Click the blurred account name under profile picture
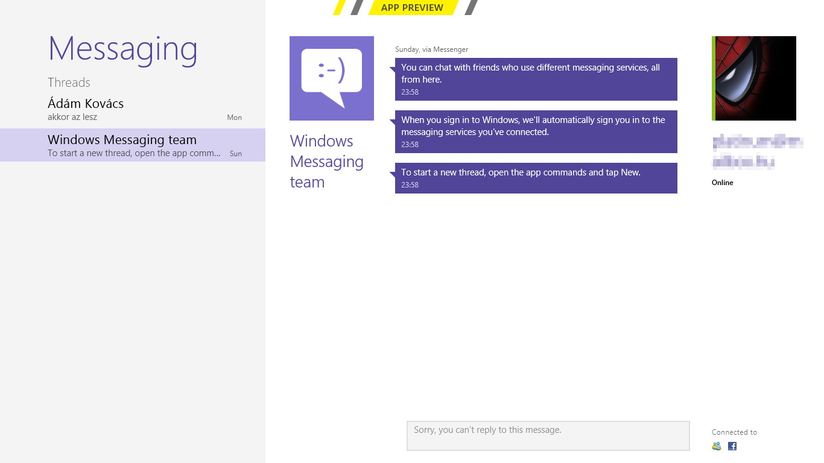Viewport: 824px width, 463px height. click(758, 152)
